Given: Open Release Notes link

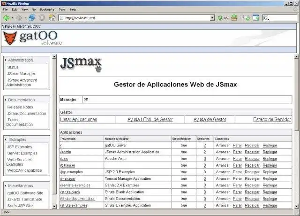Looking at the screenshot, I should pyautogui.click(x=20, y=107).
